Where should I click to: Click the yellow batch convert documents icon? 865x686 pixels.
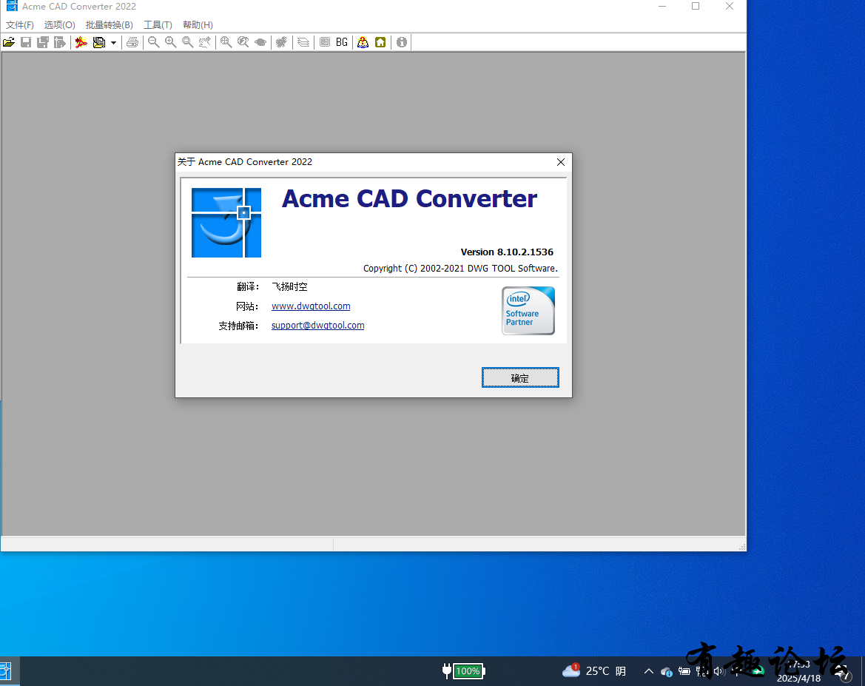click(98, 42)
